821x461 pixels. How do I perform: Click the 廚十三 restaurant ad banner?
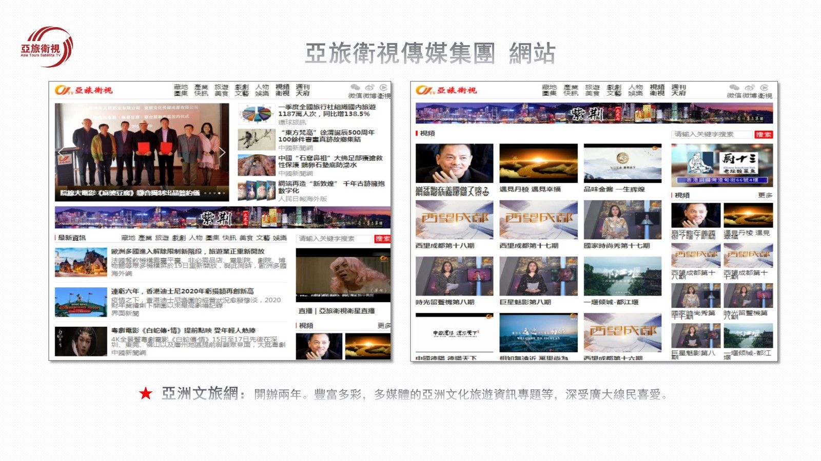[x=722, y=165]
